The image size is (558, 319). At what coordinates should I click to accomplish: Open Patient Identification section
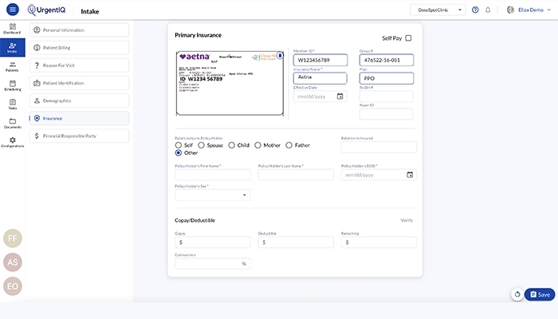click(79, 83)
